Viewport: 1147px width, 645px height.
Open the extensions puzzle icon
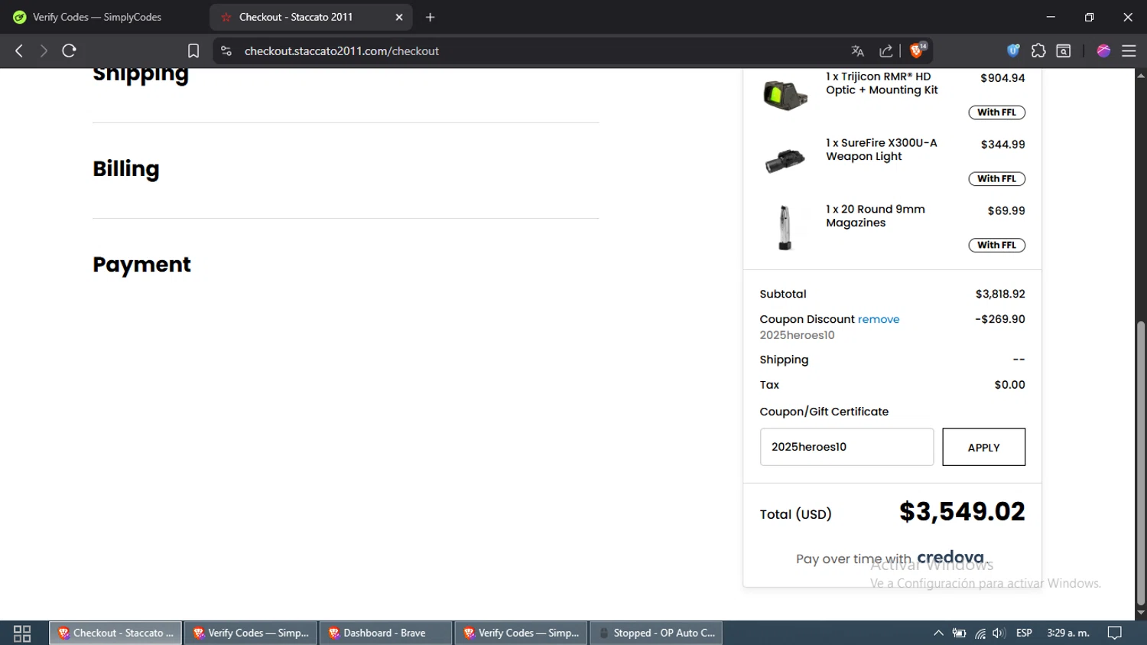coord(1038,50)
